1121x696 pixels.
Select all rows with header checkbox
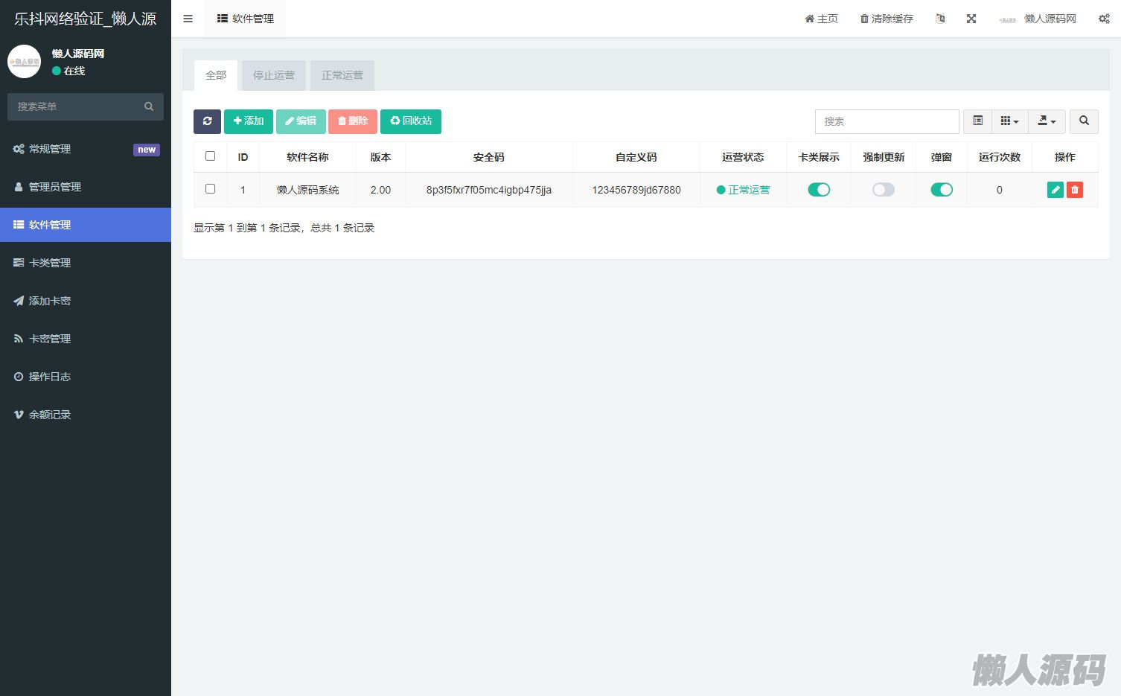tap(210, 156)
